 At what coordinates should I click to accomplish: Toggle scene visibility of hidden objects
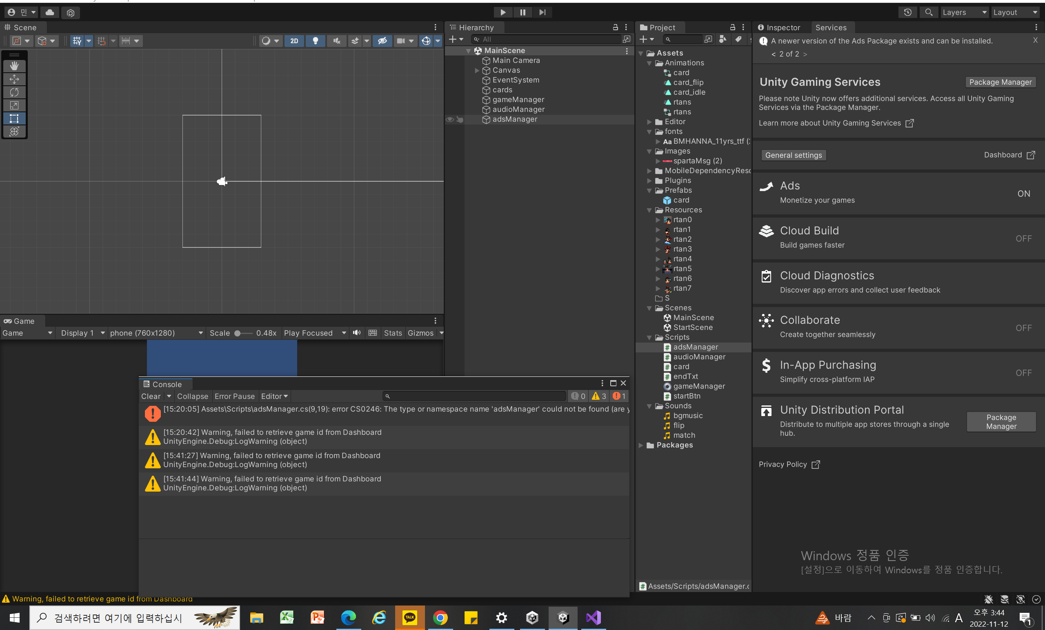(382, 41)
